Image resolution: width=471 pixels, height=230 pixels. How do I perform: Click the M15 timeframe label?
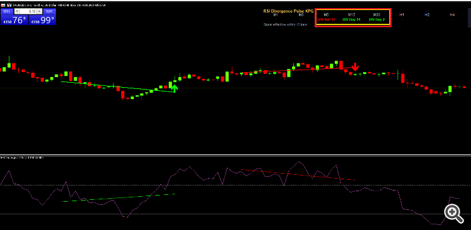tap(352, 14)
